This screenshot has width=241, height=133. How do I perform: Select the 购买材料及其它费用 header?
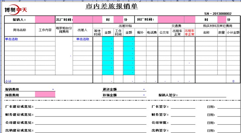(217, 25)
